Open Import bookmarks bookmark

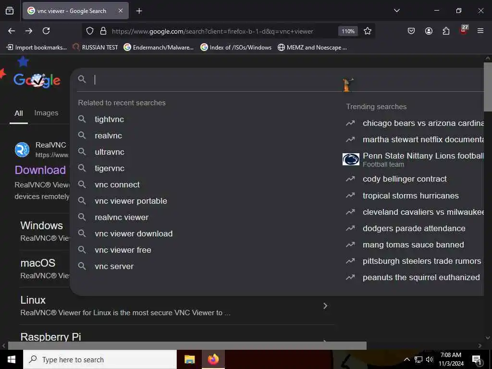[37, 48]
